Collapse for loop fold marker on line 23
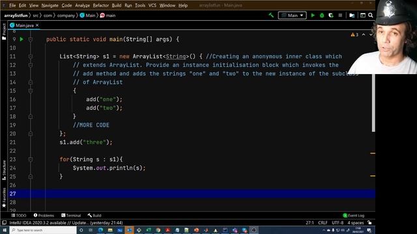Image resolution: width=417 pixels, height=234 pixels. (x=31, y=159)
